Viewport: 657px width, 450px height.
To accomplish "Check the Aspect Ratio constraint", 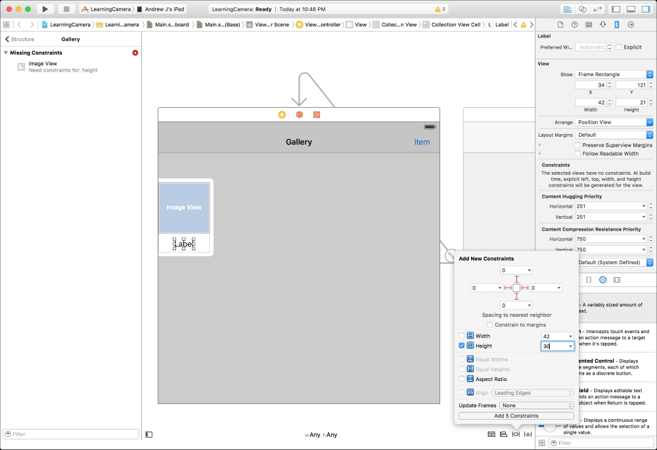I will (x=462, y=379).
